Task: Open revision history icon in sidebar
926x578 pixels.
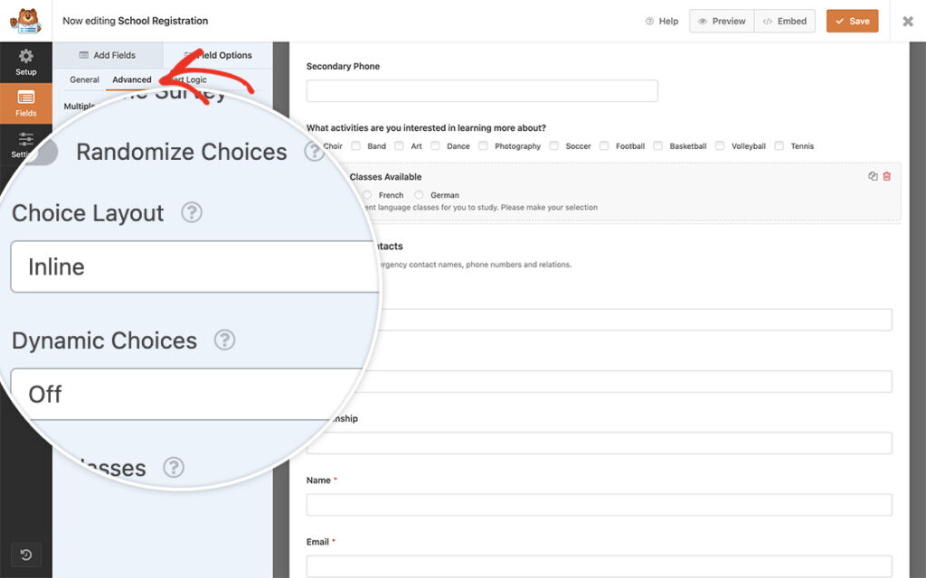Action: [26, 555]
